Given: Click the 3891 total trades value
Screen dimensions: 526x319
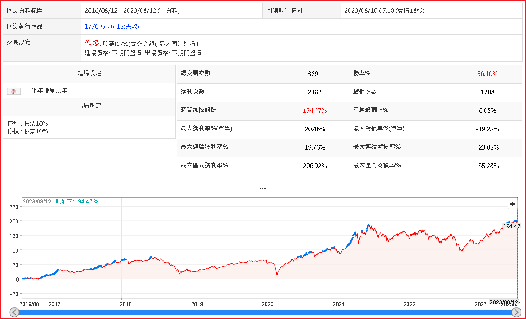Looking at the screenshot, I should 314,74.
